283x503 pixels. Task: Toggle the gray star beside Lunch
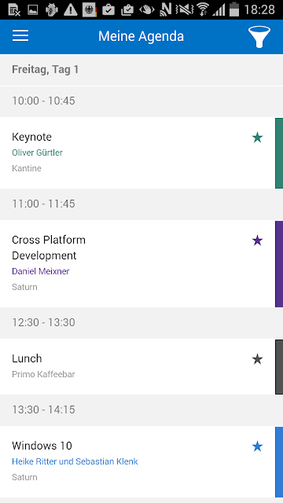click(x=257, y=359)
